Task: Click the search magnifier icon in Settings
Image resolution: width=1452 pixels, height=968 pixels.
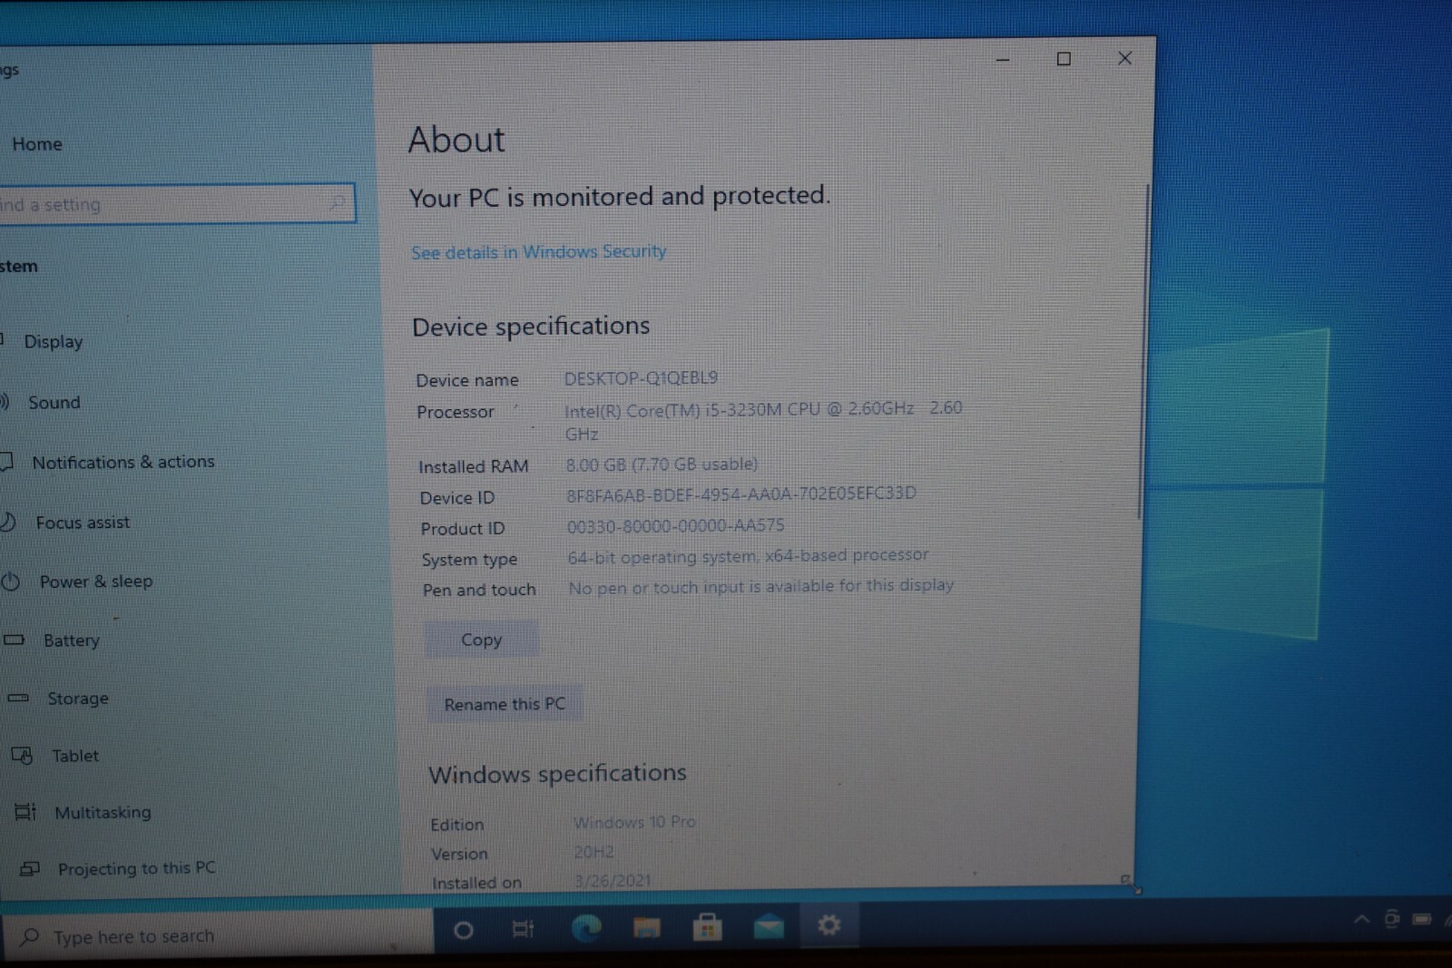Action: click(338, 202)
